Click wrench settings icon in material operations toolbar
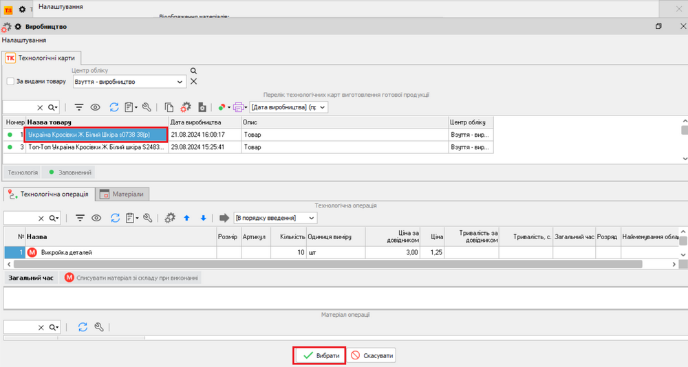The height and width of the screenshot is (367, 688). pyautogui.click(x=99, y=327)
